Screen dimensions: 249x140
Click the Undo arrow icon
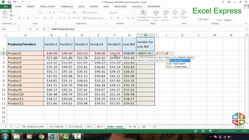(x=15, y=2)
